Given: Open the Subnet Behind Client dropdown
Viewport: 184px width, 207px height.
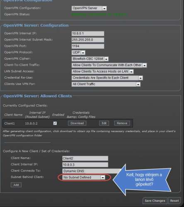Looking at the screenshot, I should (84, 178).
